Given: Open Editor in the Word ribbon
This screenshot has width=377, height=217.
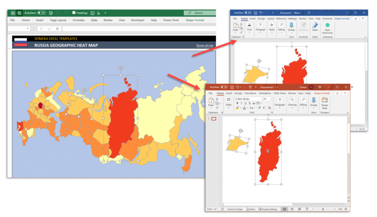Looking at the screenshot, I should click(315, 27).
